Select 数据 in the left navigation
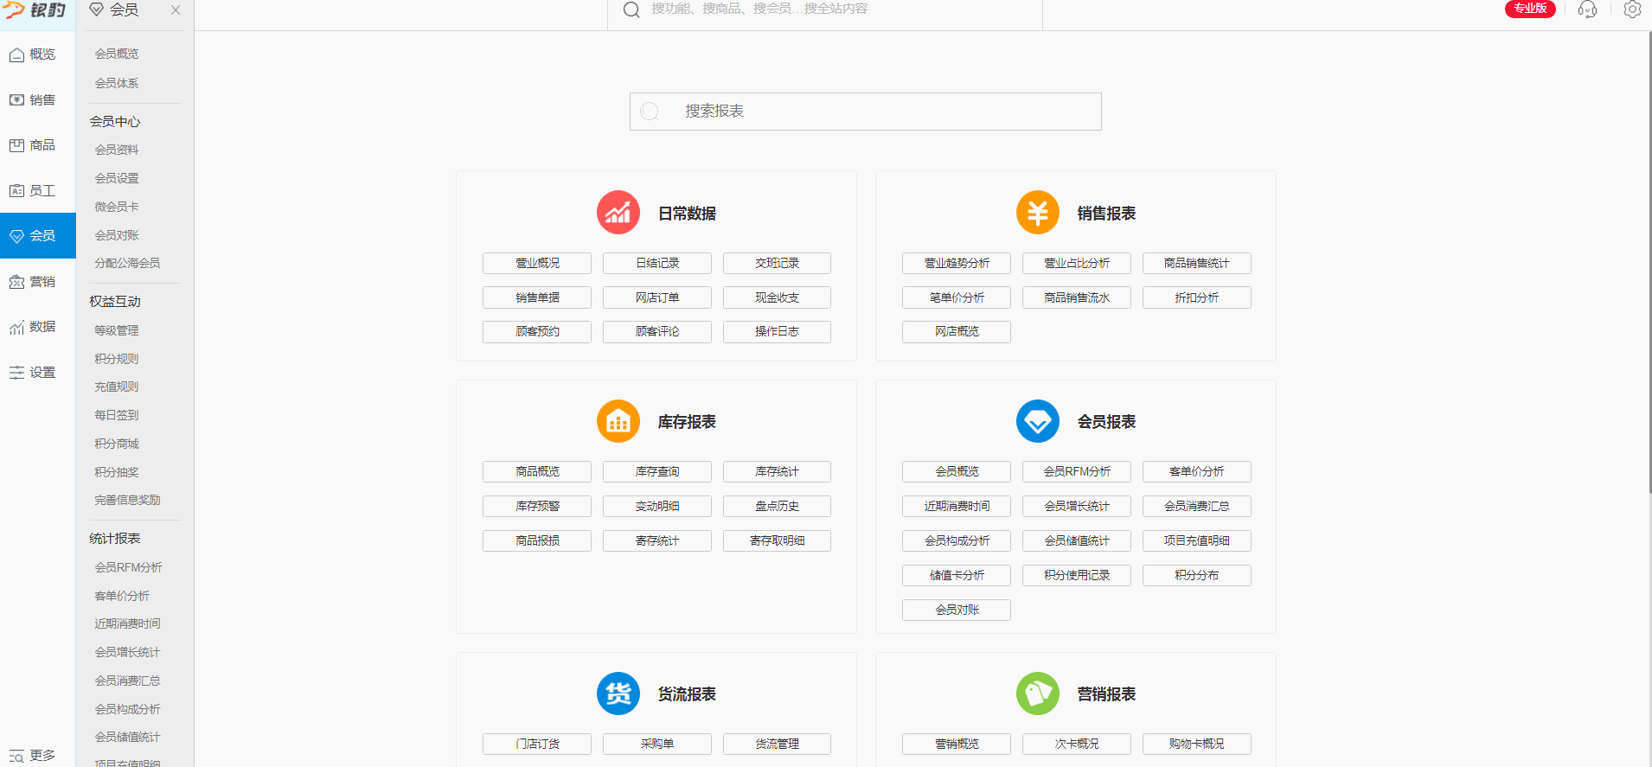1652x767 pixels. pyautogui.click(x=33, y=327)
